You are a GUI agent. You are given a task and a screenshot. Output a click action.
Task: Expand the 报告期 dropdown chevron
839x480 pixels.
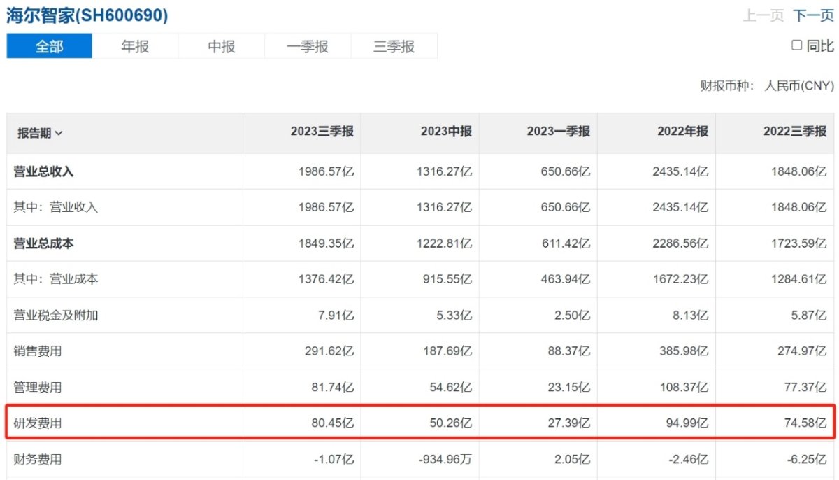[59, 134]
